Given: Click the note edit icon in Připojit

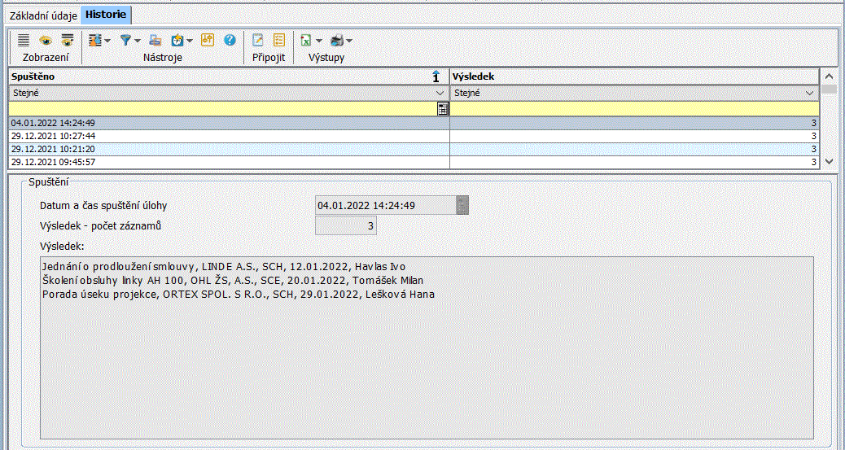Looking at the screenshot, I should pos(258,40).
